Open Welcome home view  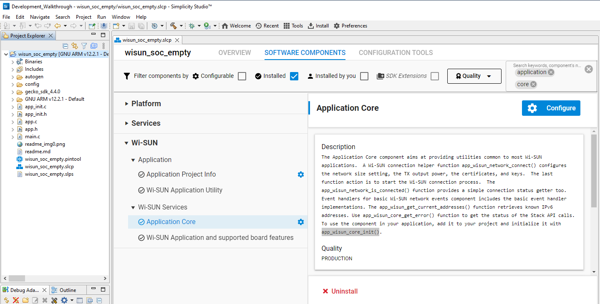[236, 26]
